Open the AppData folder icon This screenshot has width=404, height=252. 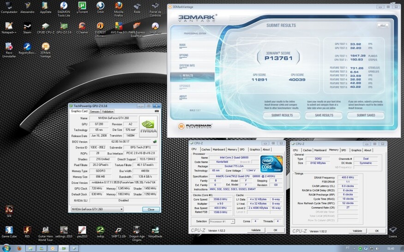(x=46, y=7)
